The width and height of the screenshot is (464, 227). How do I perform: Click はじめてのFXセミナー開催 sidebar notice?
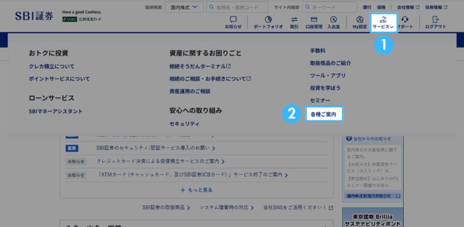click(372, 182)
